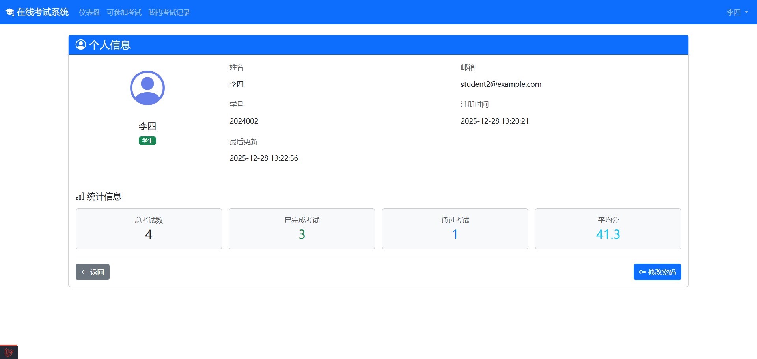Click registration time 2025-12-28 13:20:21
757x359 pixels.
(495, 121)
